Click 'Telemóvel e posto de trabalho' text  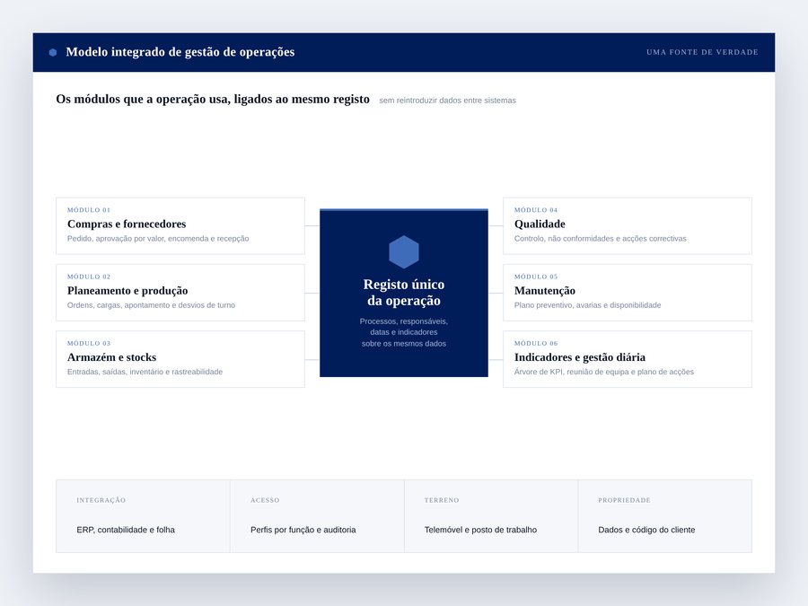coord(480,530)
